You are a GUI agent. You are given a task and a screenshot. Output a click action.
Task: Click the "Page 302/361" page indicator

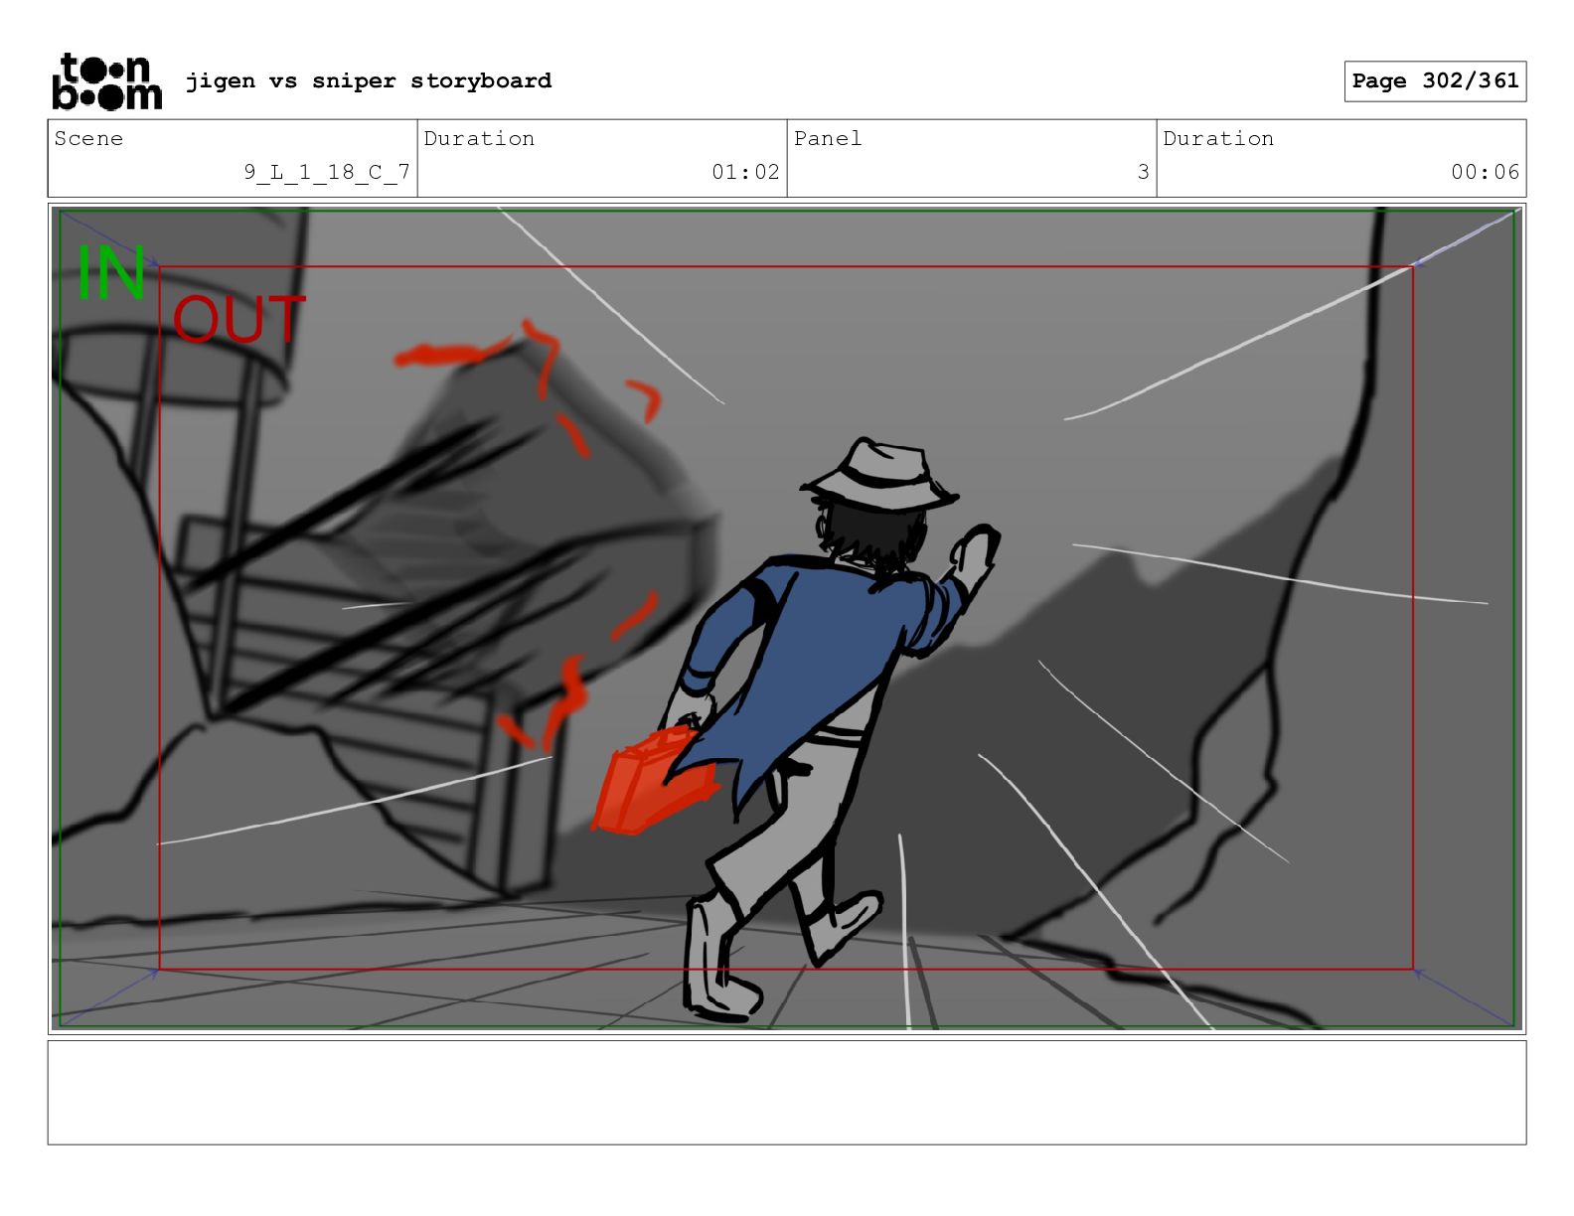coord(1435,81)
